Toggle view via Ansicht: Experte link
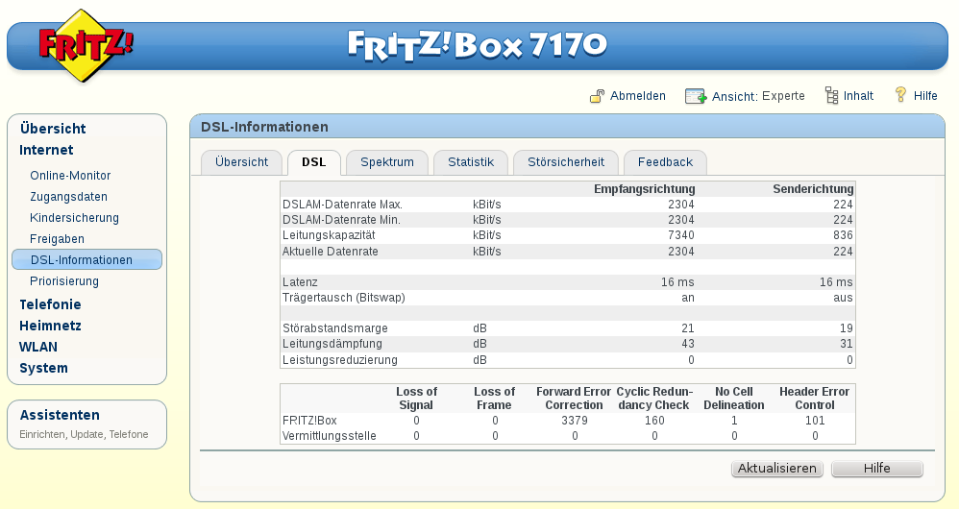Image resolution: width=959 pixels, height=509 pixels. pos(758,96)
